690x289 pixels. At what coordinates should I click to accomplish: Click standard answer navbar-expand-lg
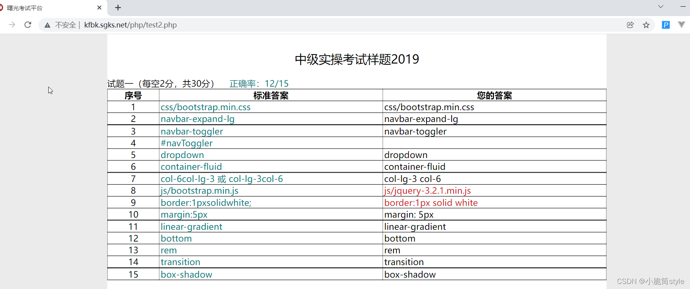tap(198, 119)
